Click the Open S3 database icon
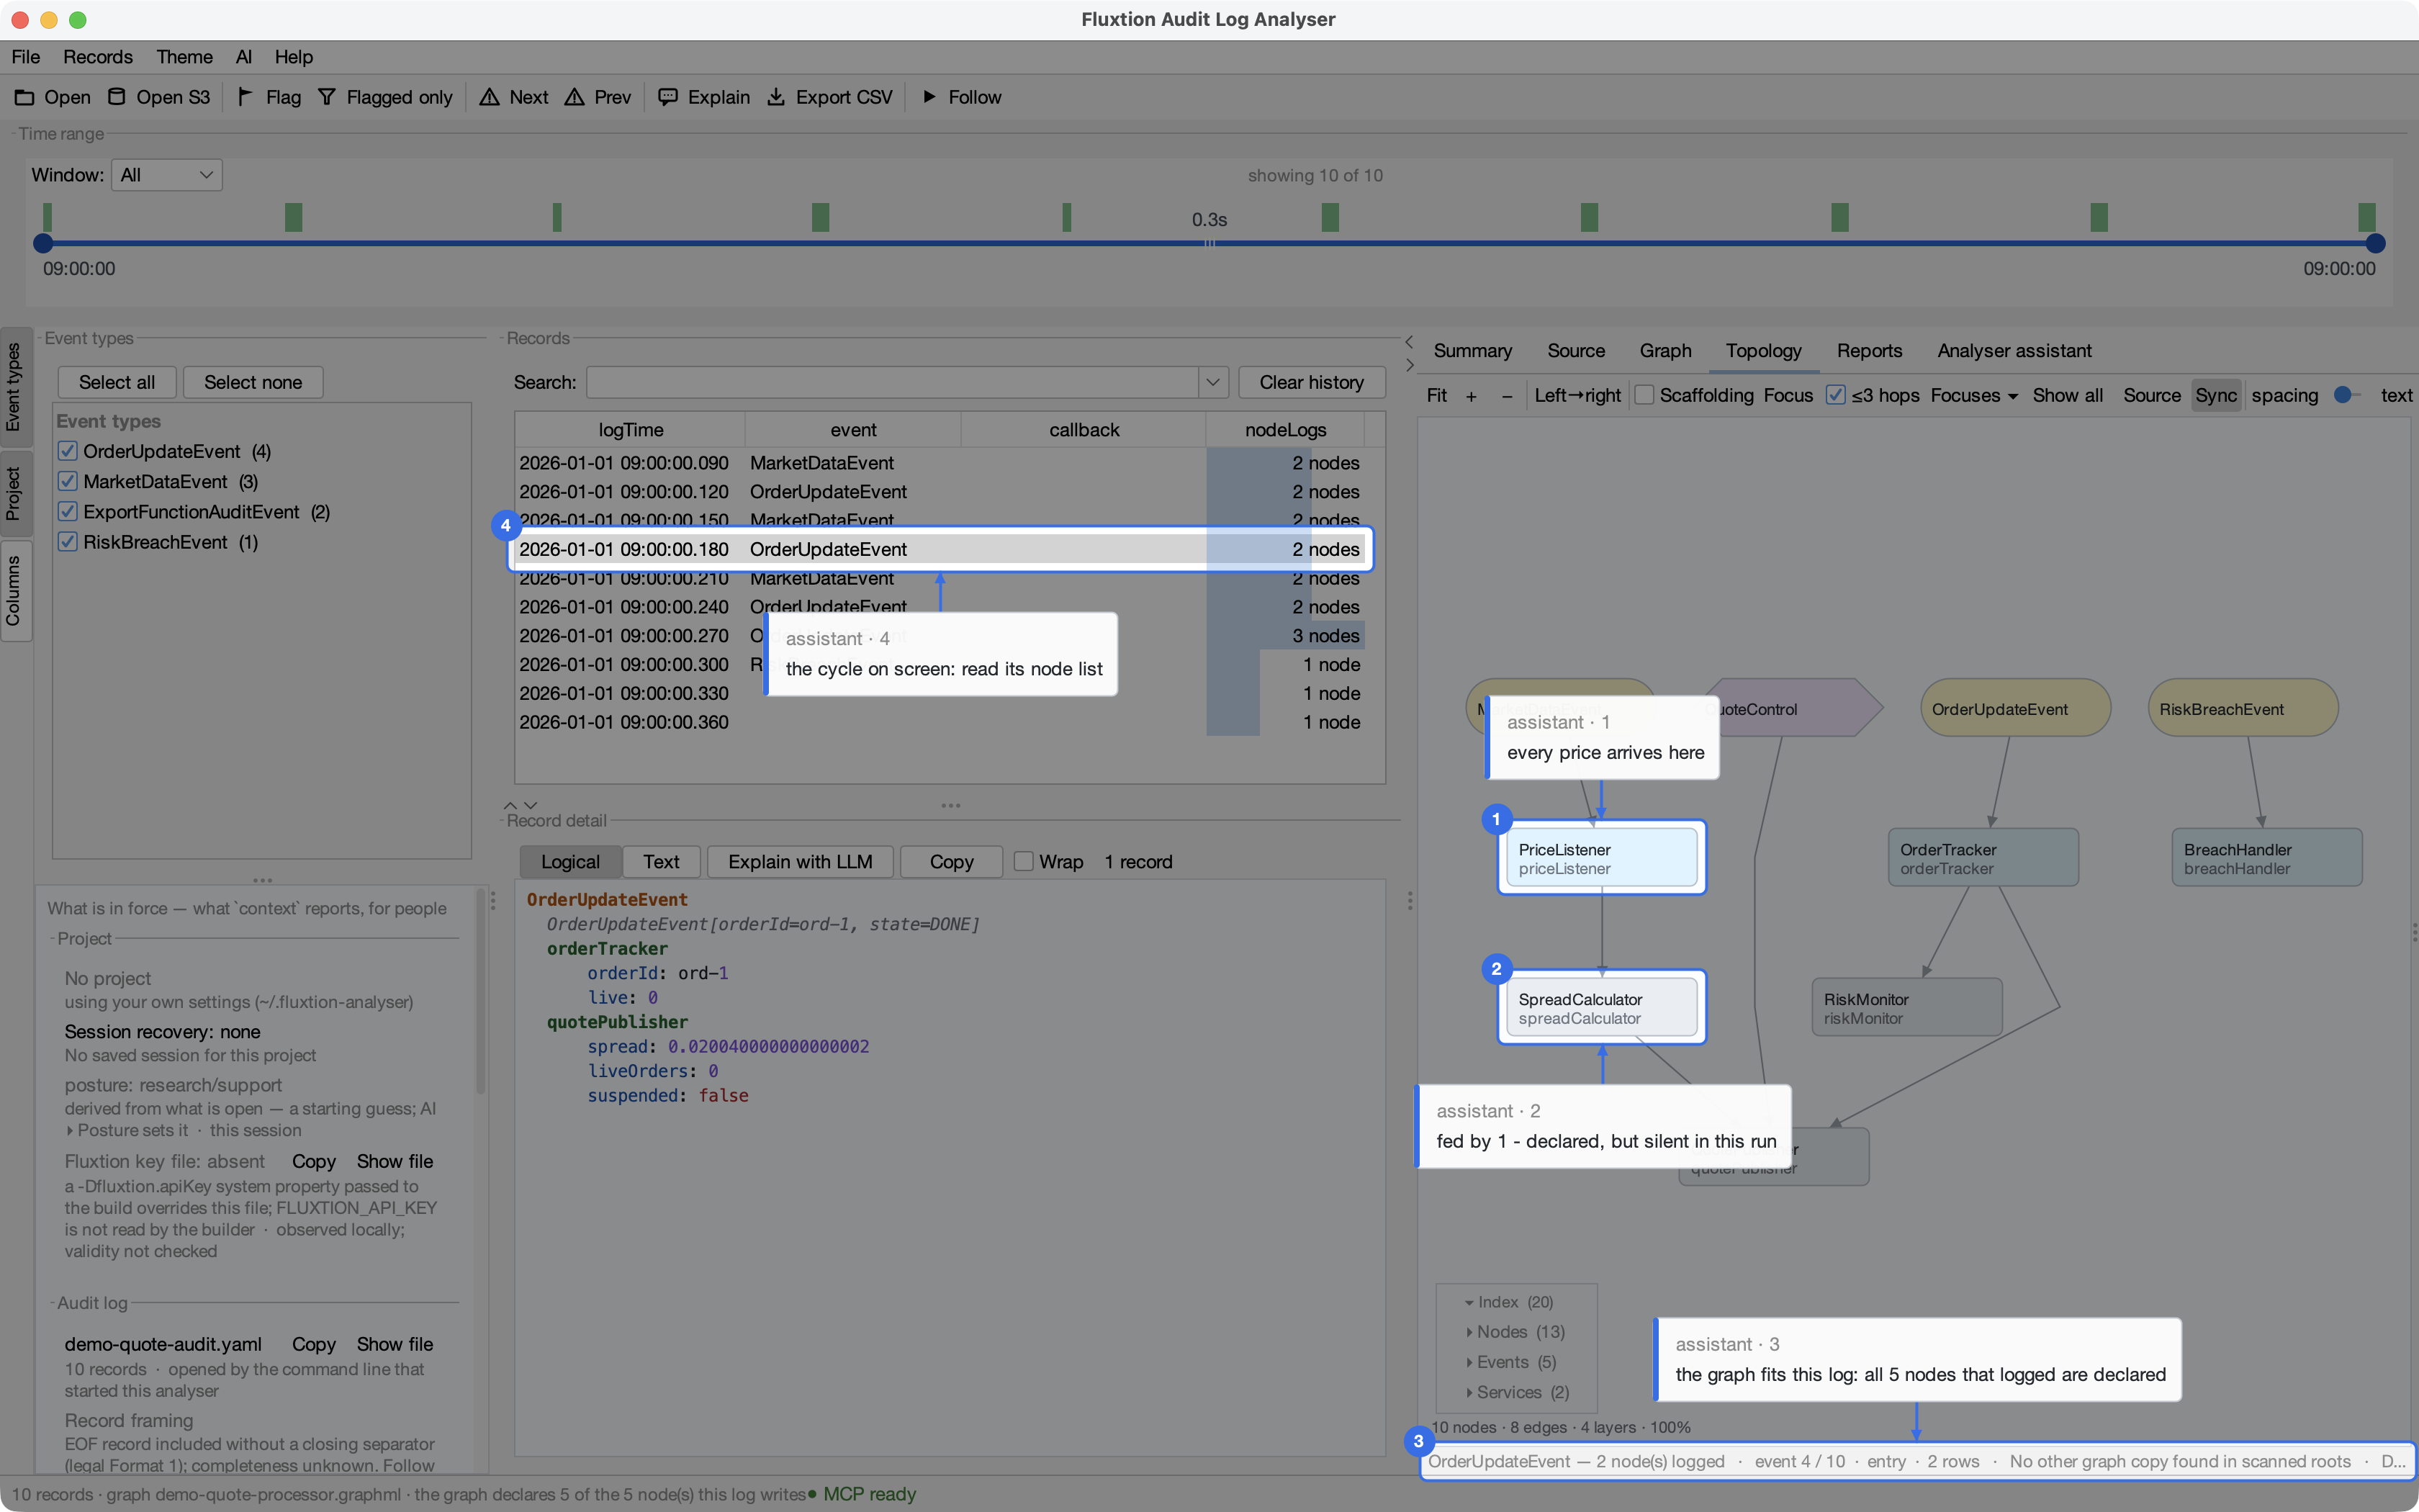 tap(117, 97)
